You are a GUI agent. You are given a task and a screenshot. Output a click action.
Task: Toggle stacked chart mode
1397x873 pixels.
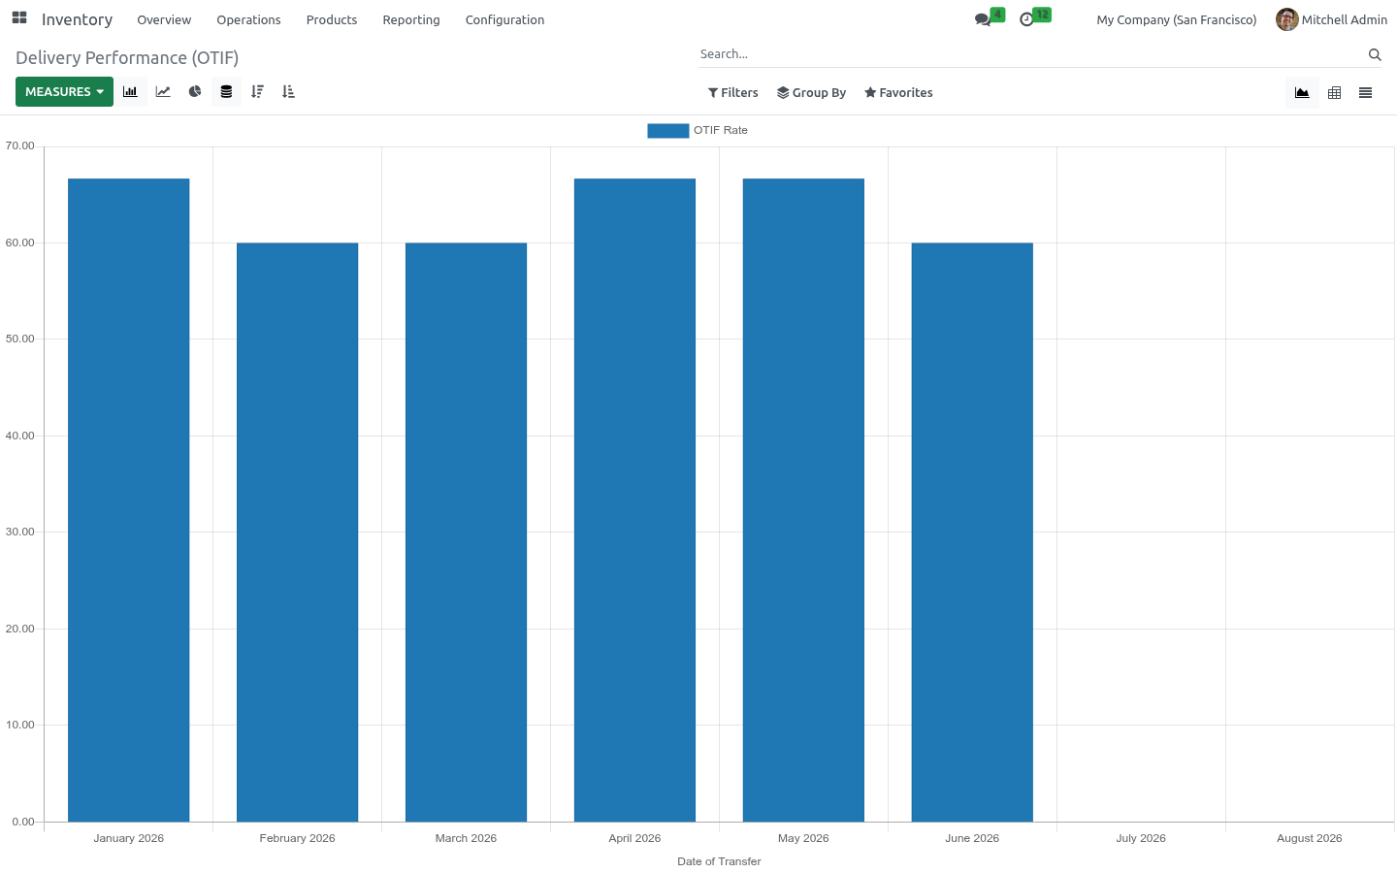pyautogui.click(x=226, y=92)
